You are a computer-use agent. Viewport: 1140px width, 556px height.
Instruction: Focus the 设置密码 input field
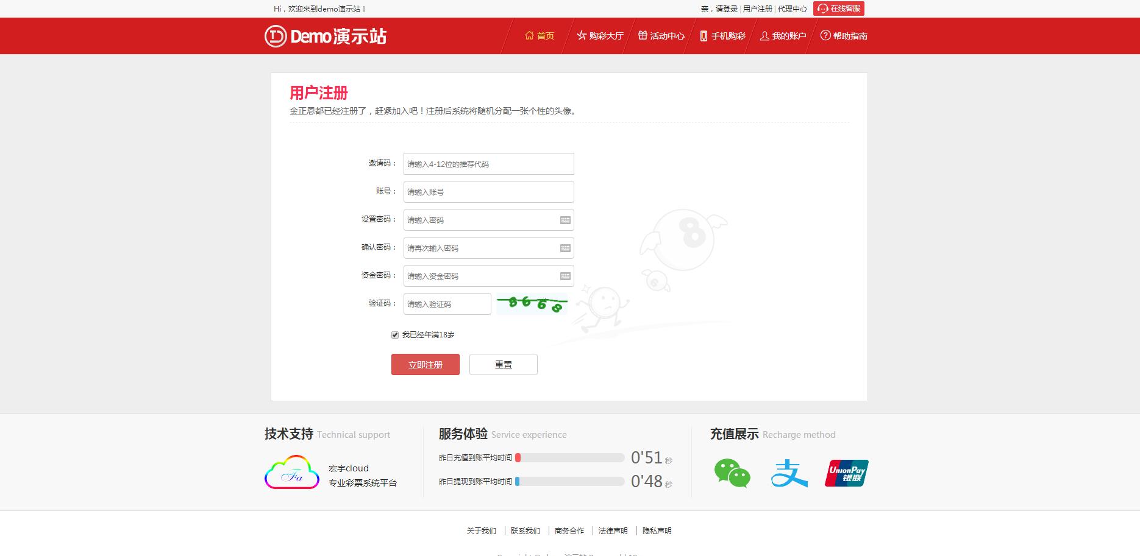pos(489,220)
